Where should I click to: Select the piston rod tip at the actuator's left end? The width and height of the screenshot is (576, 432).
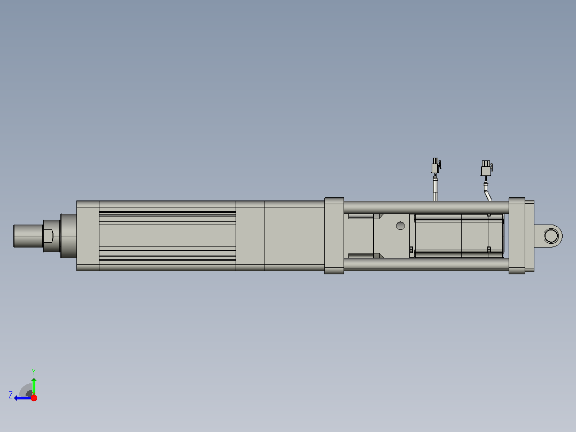[x=28, y=236]
